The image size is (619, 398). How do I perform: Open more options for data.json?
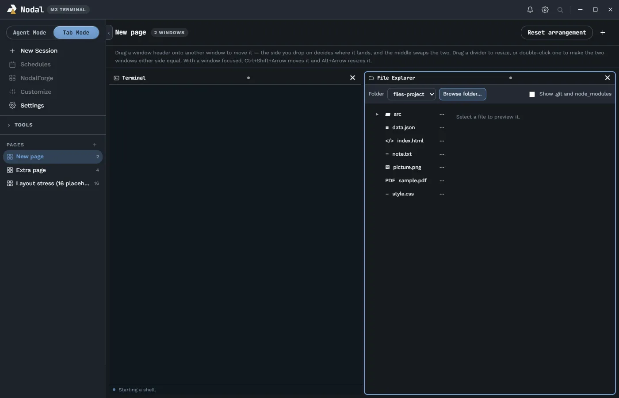[x=442, y=128]
